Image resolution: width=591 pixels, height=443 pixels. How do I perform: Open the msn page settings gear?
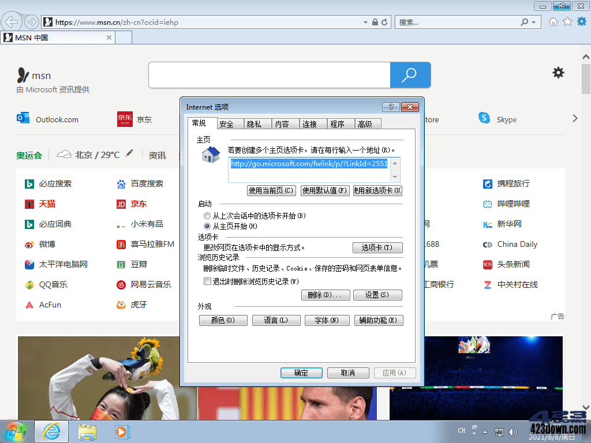pos(558,73)
